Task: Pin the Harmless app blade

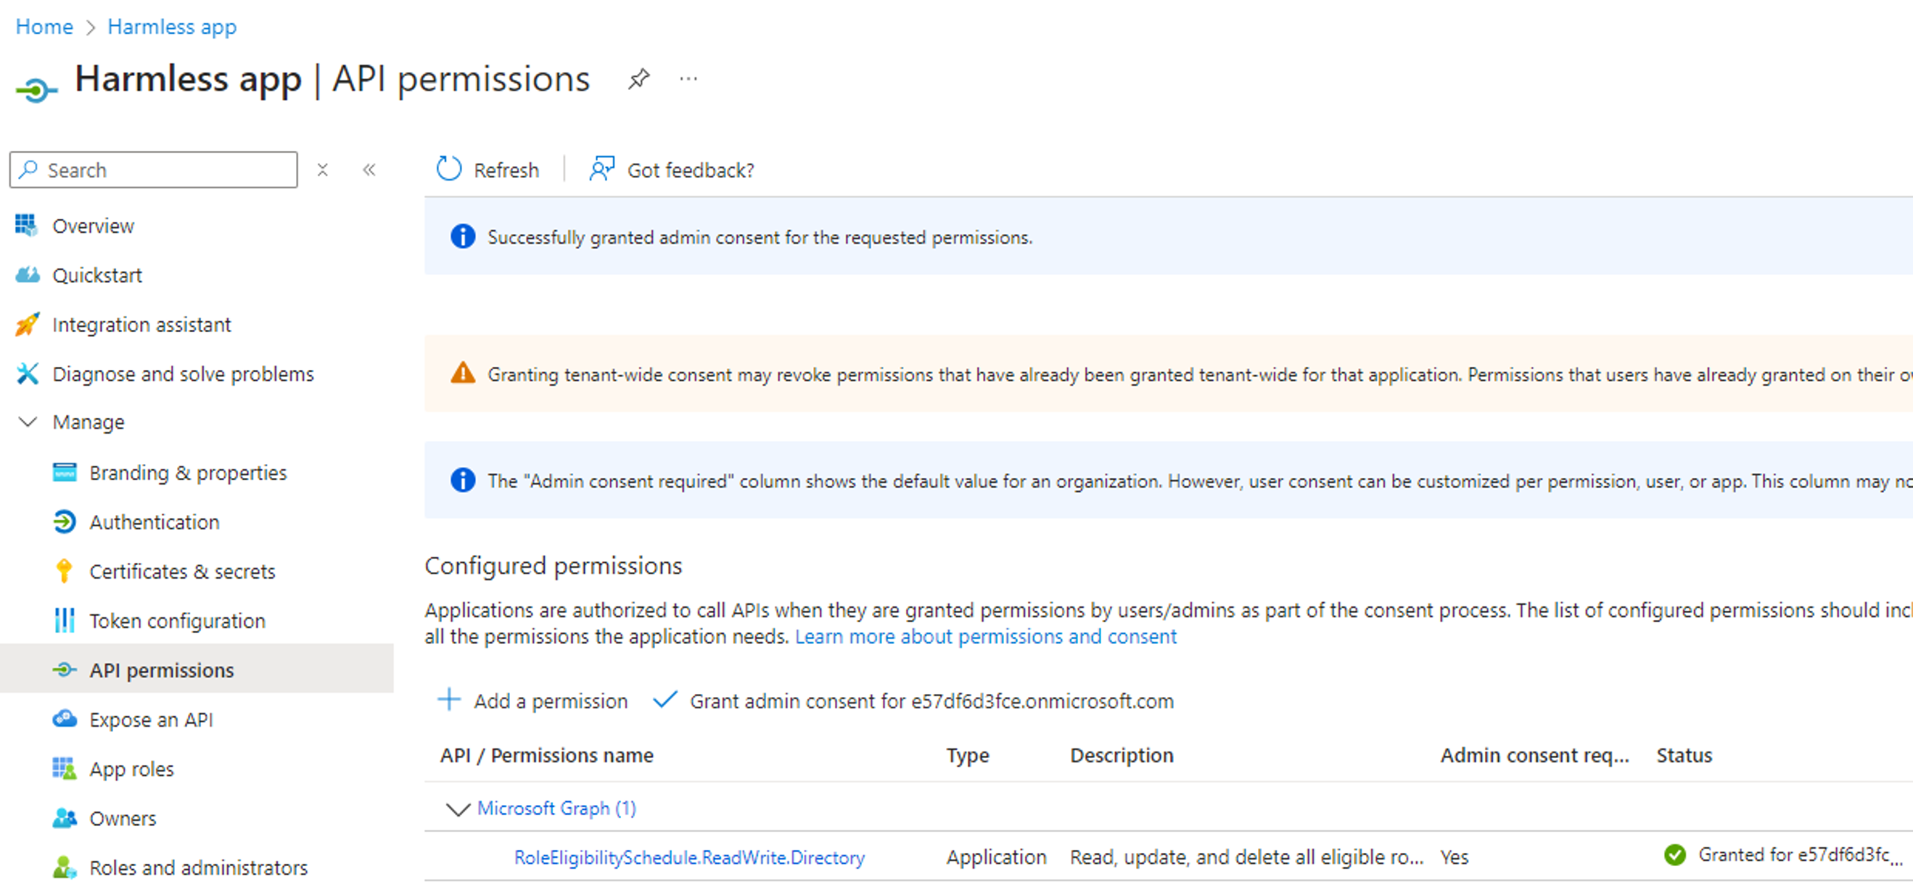Action: tap(638, 79)
